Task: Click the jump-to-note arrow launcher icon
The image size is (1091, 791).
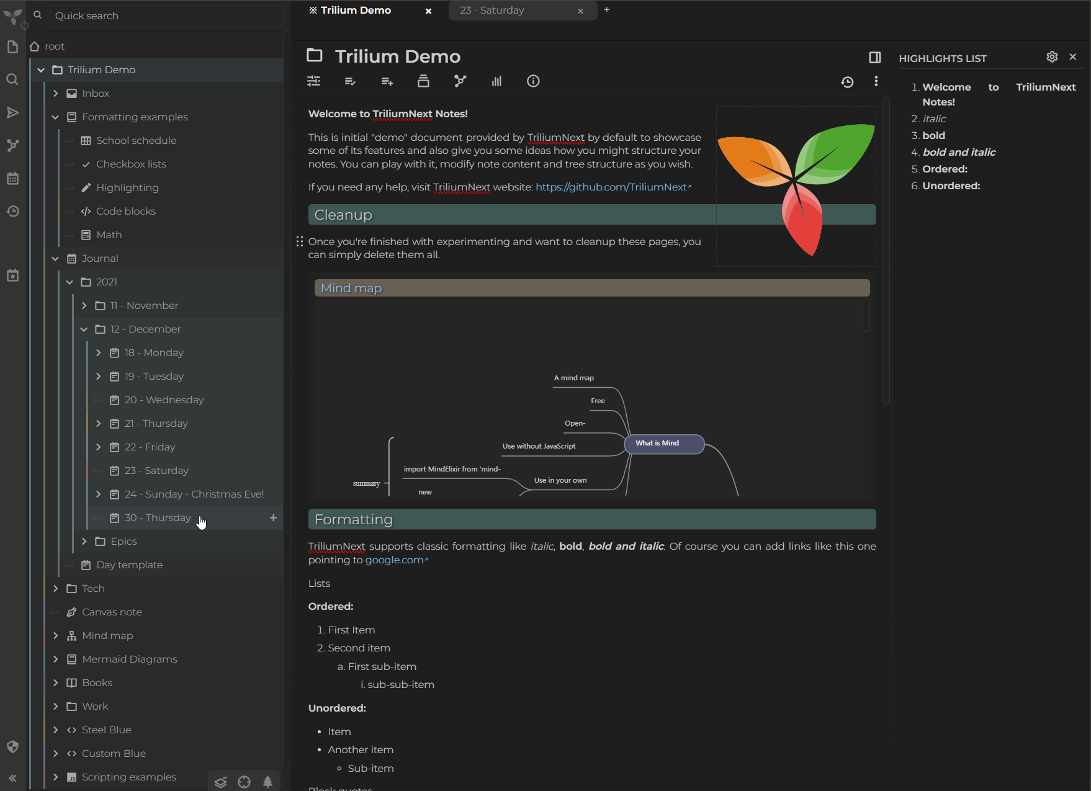Action: click(x=12, y=112)
